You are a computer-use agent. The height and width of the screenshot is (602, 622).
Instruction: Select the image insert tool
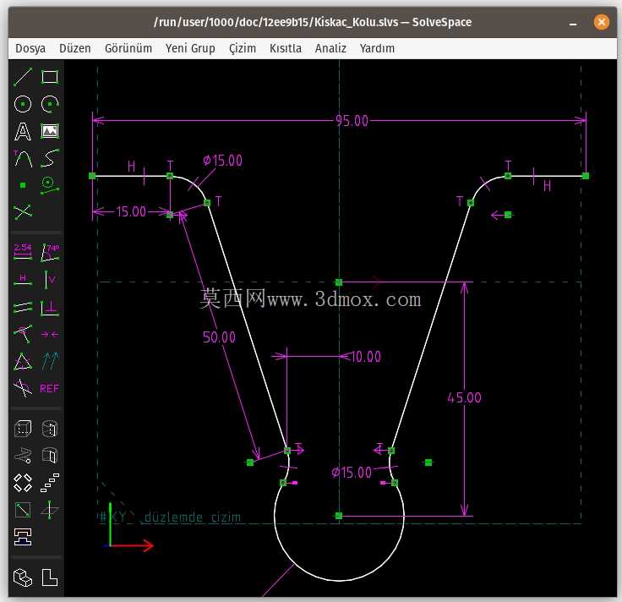(x=50, y=131)
